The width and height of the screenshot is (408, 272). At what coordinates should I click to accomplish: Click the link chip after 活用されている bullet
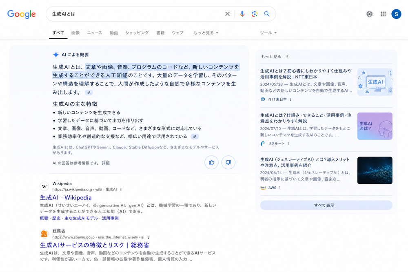[x=195, y=137]
